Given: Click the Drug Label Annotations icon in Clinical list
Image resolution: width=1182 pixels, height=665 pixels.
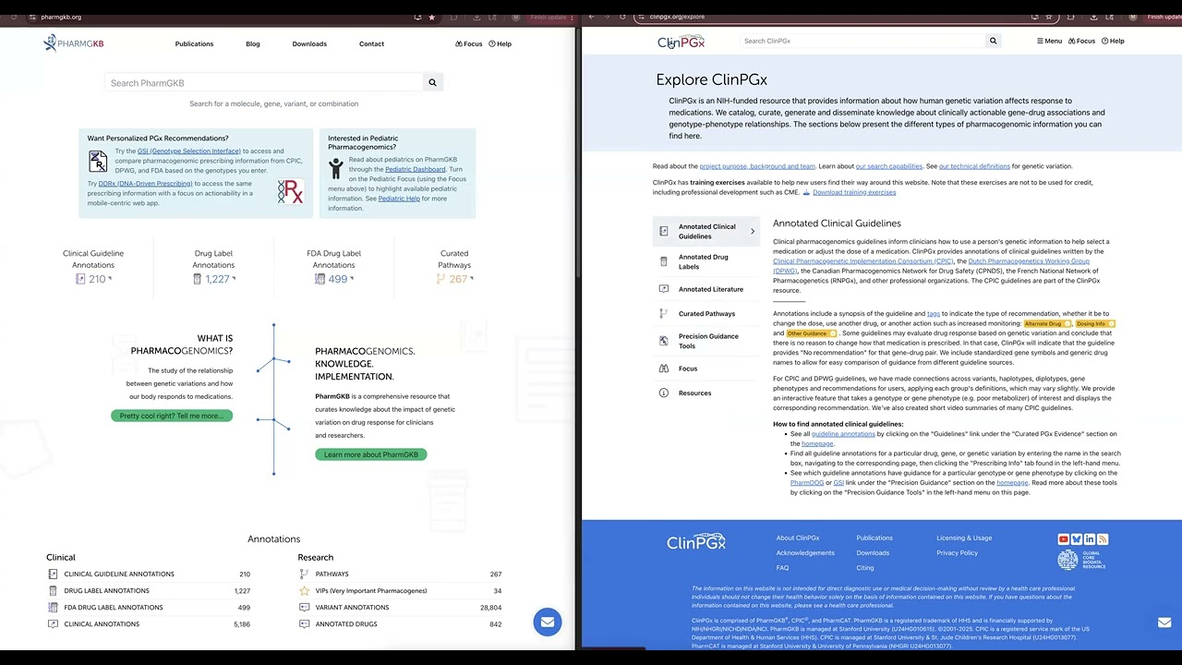Looking at the screenshot, I should (x=53, y=591).
